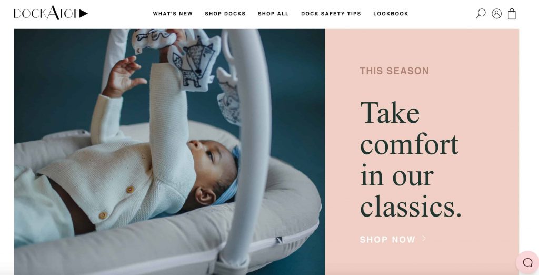The image size is (539, 275).
Task: Open the search magnifier icon
Action: click(x=481, y=13)
